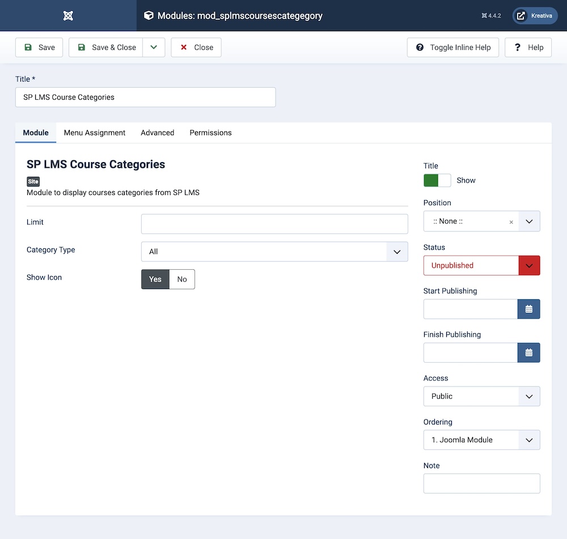Click the Close button
The height and width of the screenshot is (539, 567).
coord(196,48)
